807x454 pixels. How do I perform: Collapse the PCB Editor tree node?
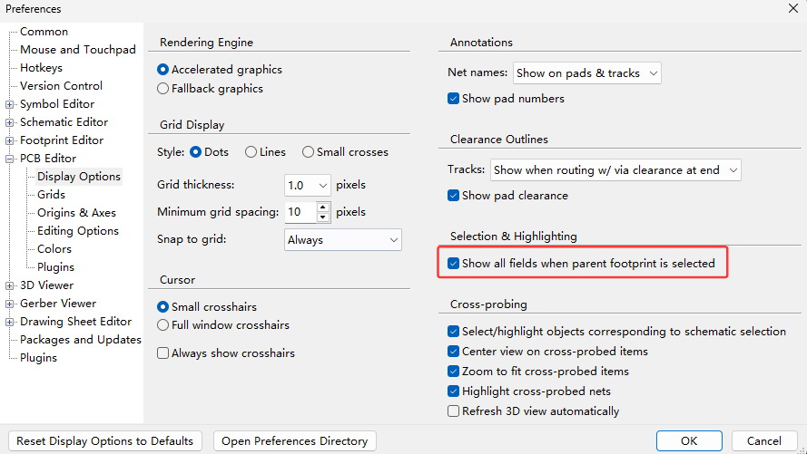(x=9, y=159)
